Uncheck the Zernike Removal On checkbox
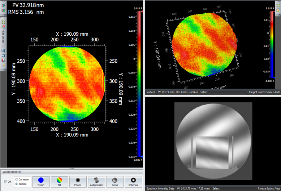The width and height of the screenshot is (281, 191). tap(5, 182)
